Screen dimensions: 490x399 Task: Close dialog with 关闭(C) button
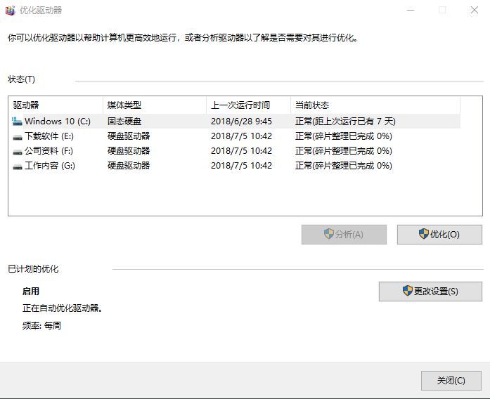[x=451, y=381]
